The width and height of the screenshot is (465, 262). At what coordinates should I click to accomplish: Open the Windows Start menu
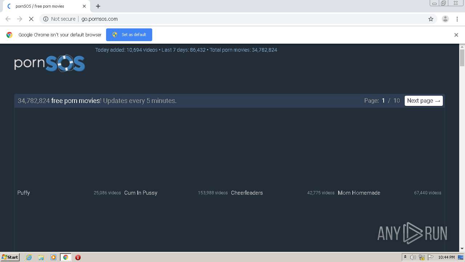pos(10,257)
